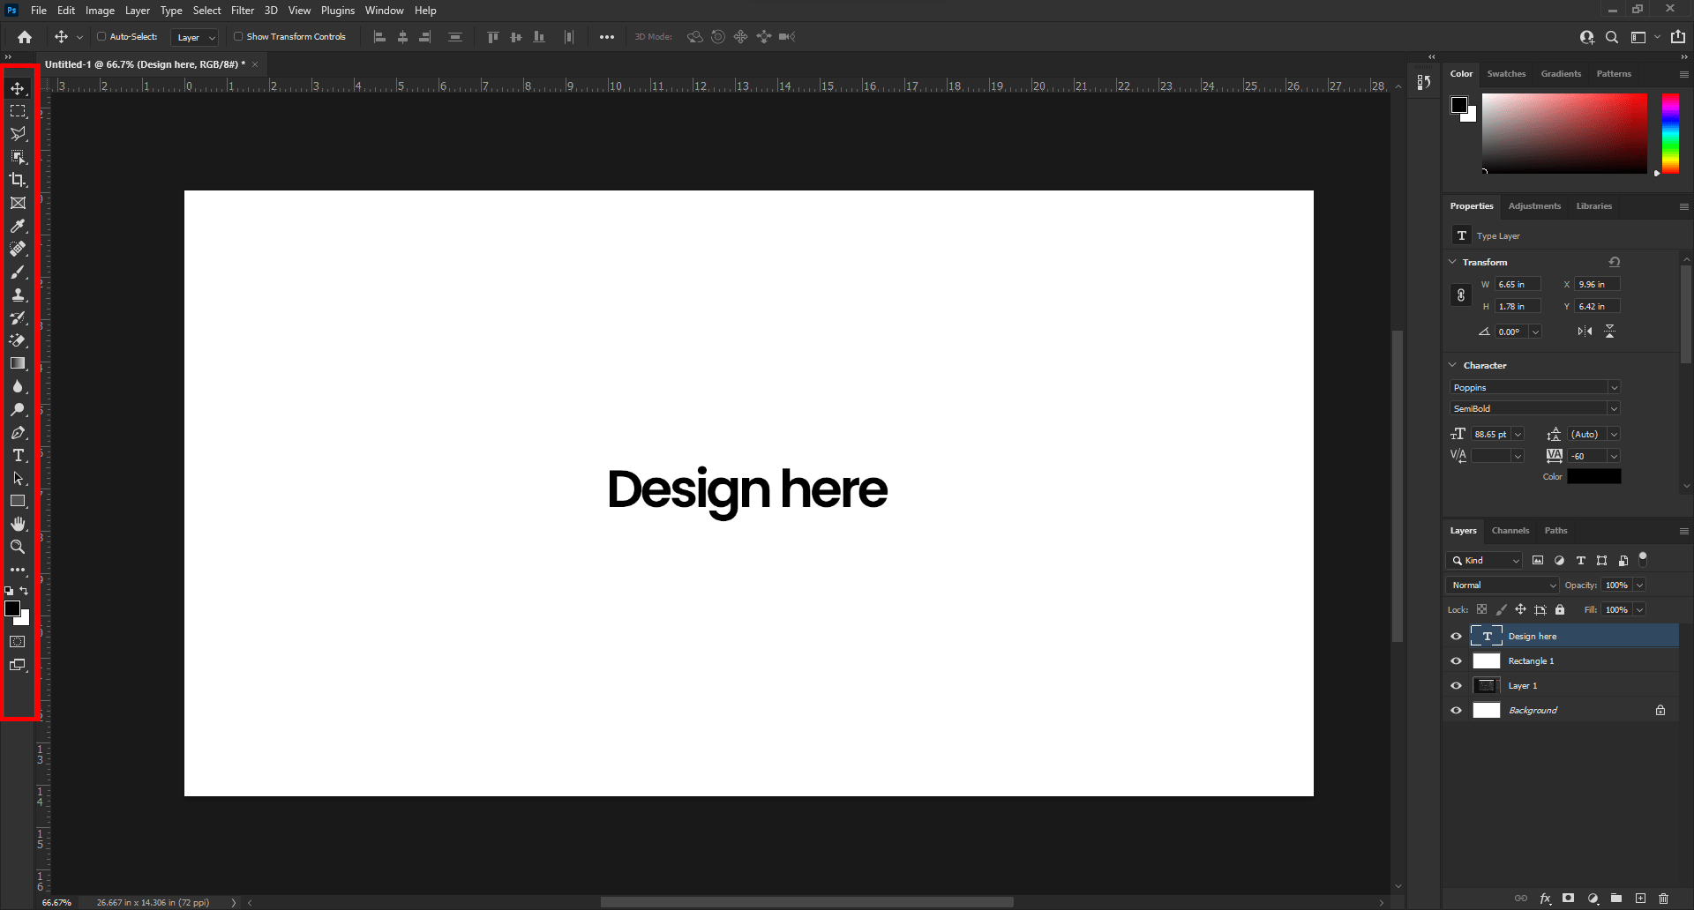Select the Path Selection tool
The width and height of the screenshot is (1694, 910).
[18, 478]
